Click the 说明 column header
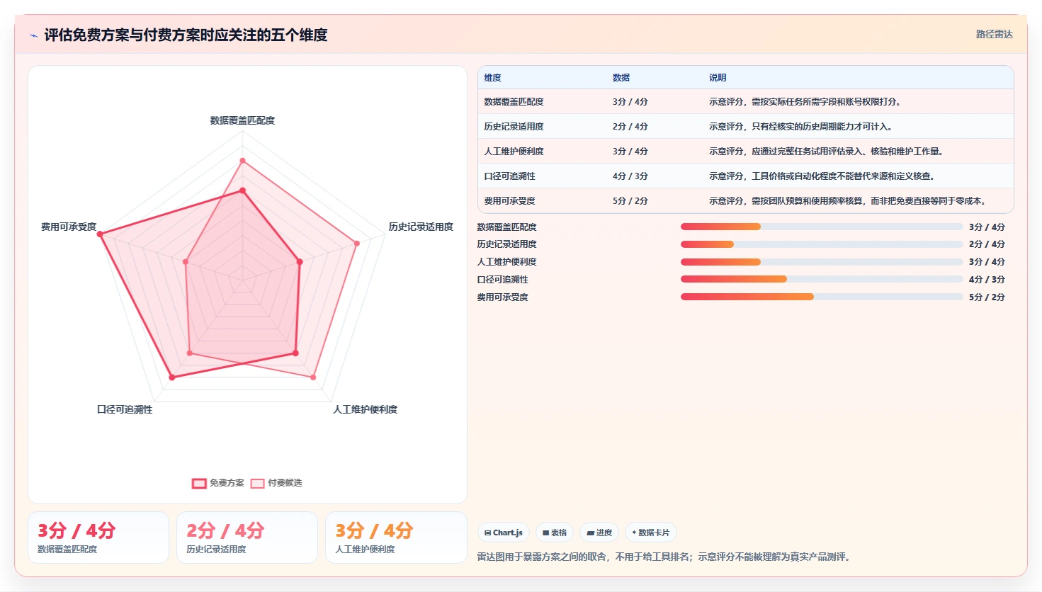The width and height of the screenshot is (1042, 592). point(718,78)
